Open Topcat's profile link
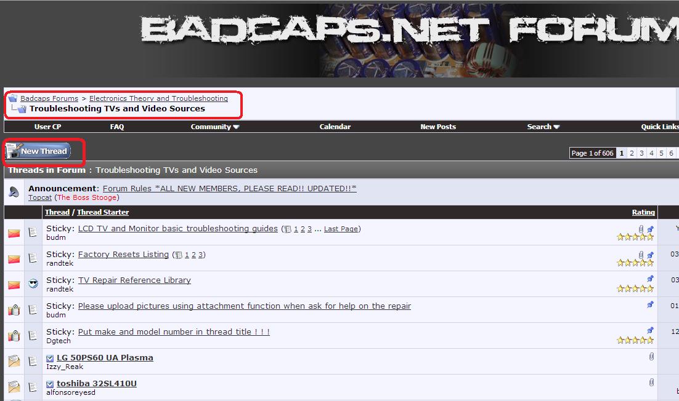 click(40, 197)
